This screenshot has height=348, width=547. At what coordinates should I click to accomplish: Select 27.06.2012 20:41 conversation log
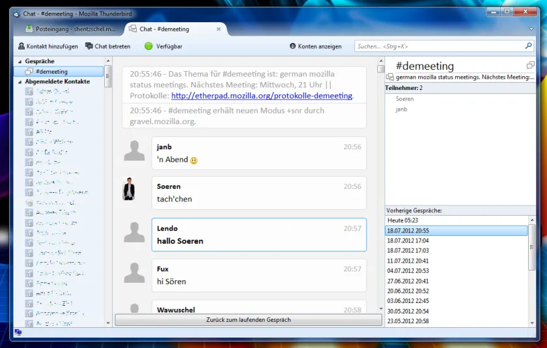[456, 281]
